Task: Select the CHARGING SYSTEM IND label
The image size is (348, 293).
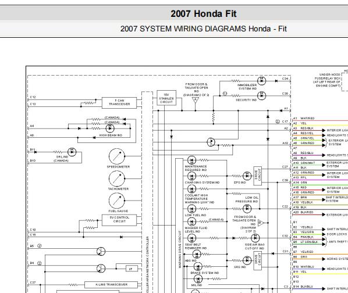Action: (202, 183)
